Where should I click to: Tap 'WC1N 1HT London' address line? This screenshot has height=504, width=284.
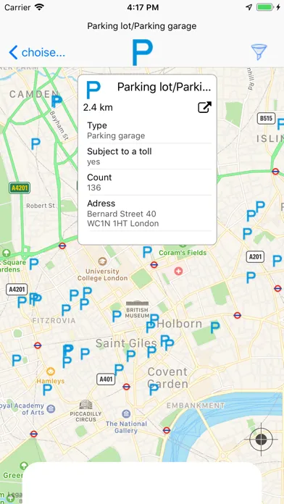pyautogui.click(x=123, y=223)
